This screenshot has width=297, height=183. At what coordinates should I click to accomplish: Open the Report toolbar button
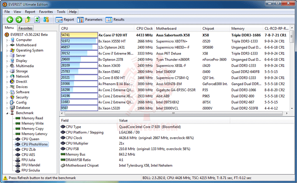coord(65,20)
